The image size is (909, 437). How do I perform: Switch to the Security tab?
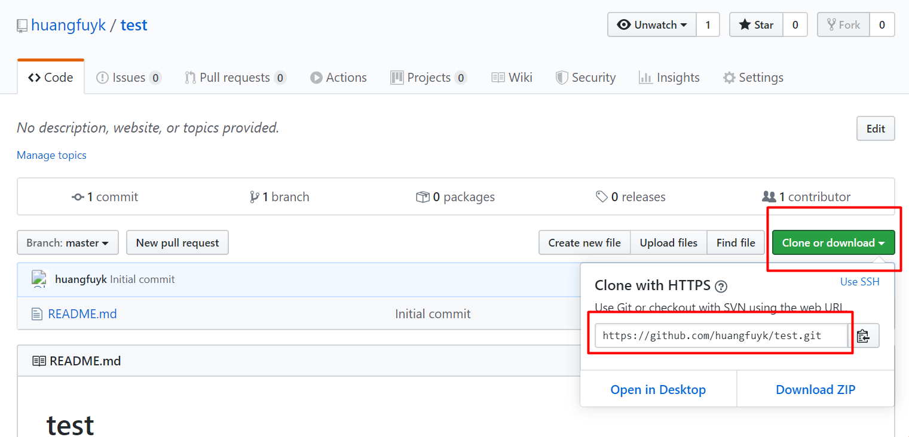(x=586, y=78)
